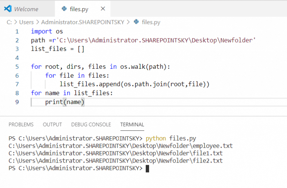This screenshot has width=287, height=188.
Task: Click 'list_files = []' on line 3
Action: tap(58, 49)
